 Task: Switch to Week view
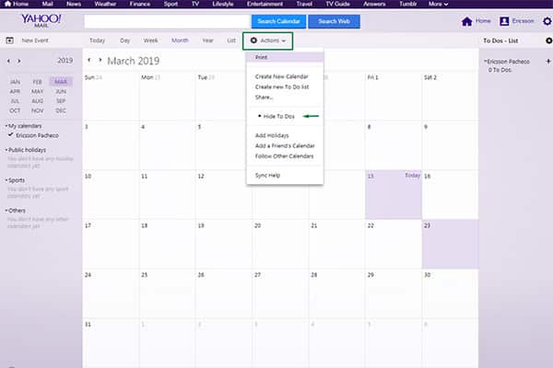150,40
